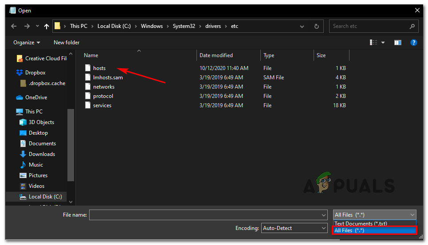Open Dropbox in the sidebar

pyautogui.click(x=31, y=73)
